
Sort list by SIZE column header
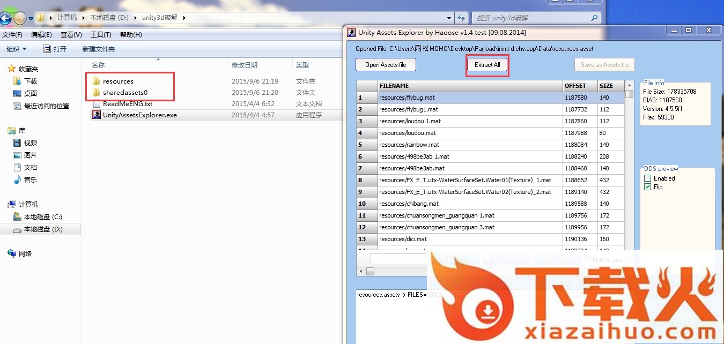point(611,86)
